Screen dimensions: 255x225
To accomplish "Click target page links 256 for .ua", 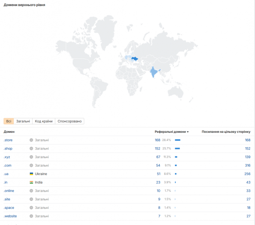I will point(248,174).
